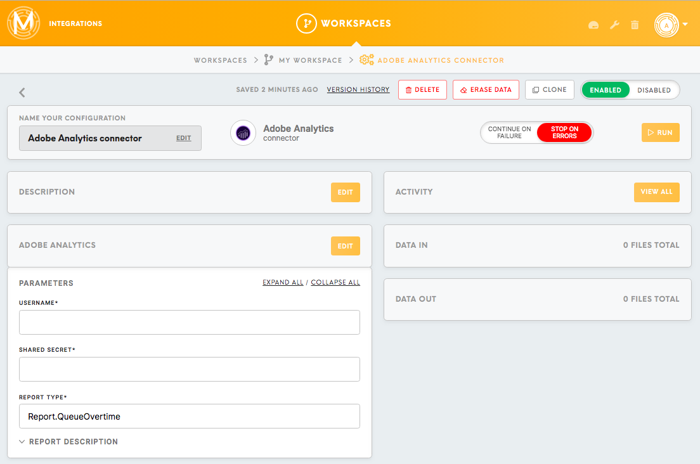Edit the Description section

pos(345,192)
